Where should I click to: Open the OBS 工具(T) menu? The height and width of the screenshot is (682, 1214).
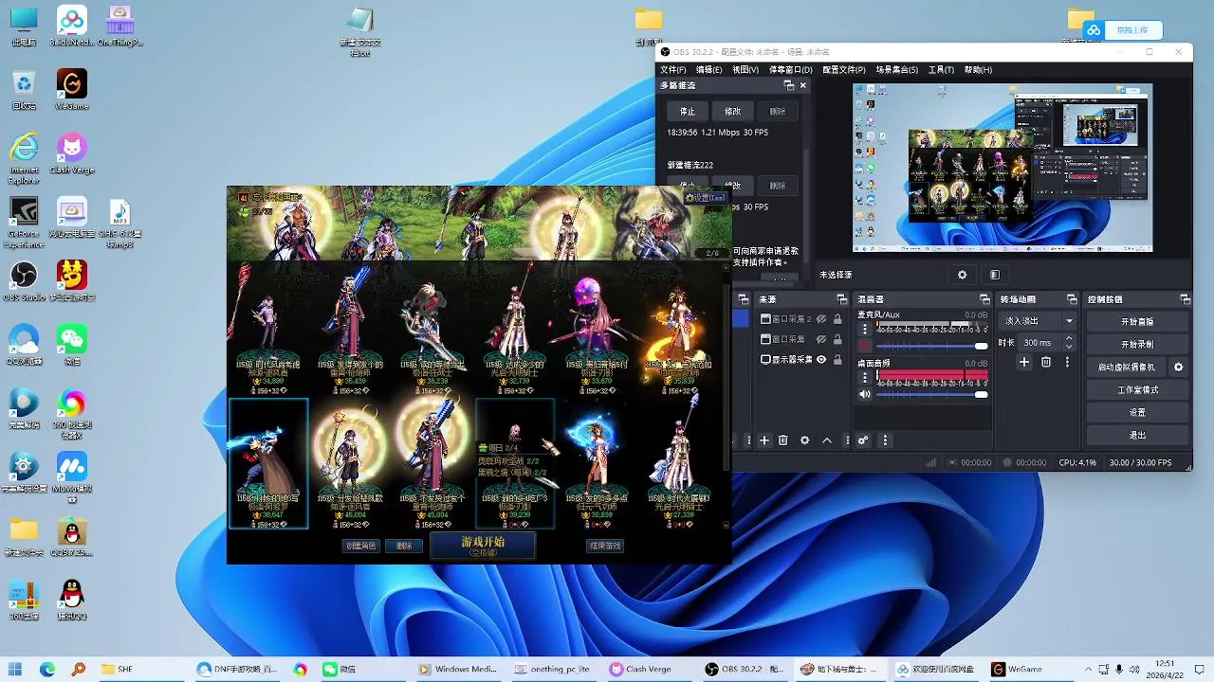point(941,69)
